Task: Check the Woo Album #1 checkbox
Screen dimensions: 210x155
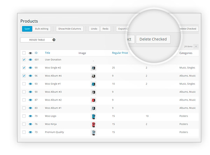Action: 24,108
